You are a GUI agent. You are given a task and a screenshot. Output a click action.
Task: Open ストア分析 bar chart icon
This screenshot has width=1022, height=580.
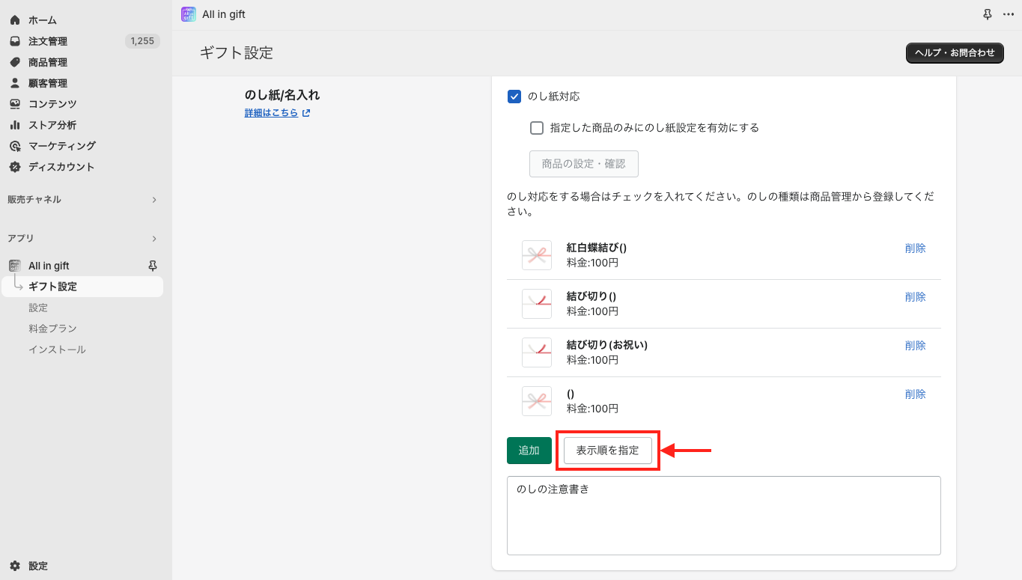pyautogui.click(x=15, y=125)
